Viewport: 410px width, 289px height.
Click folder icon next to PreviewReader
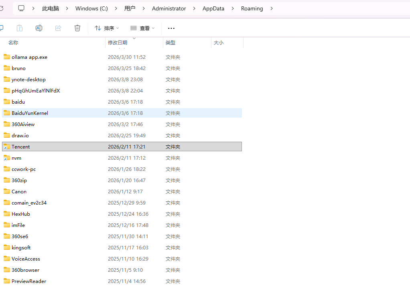point(7,281)
